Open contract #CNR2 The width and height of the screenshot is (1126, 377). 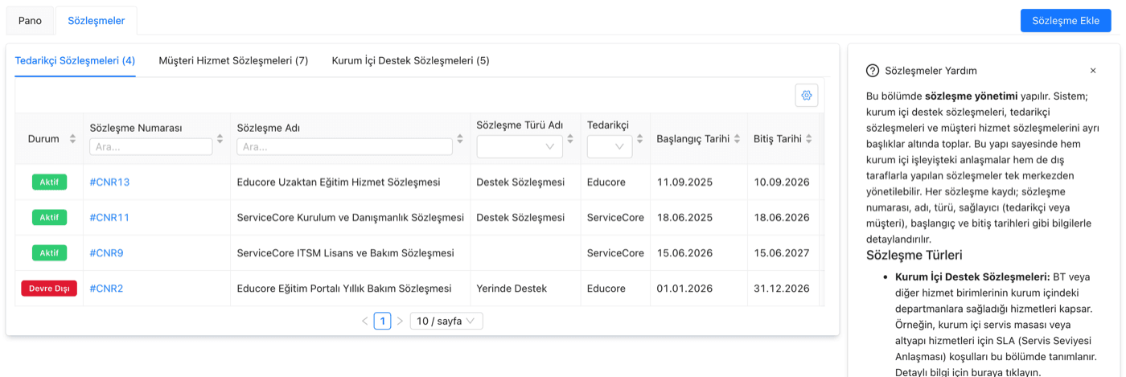(x=106, y=289)
